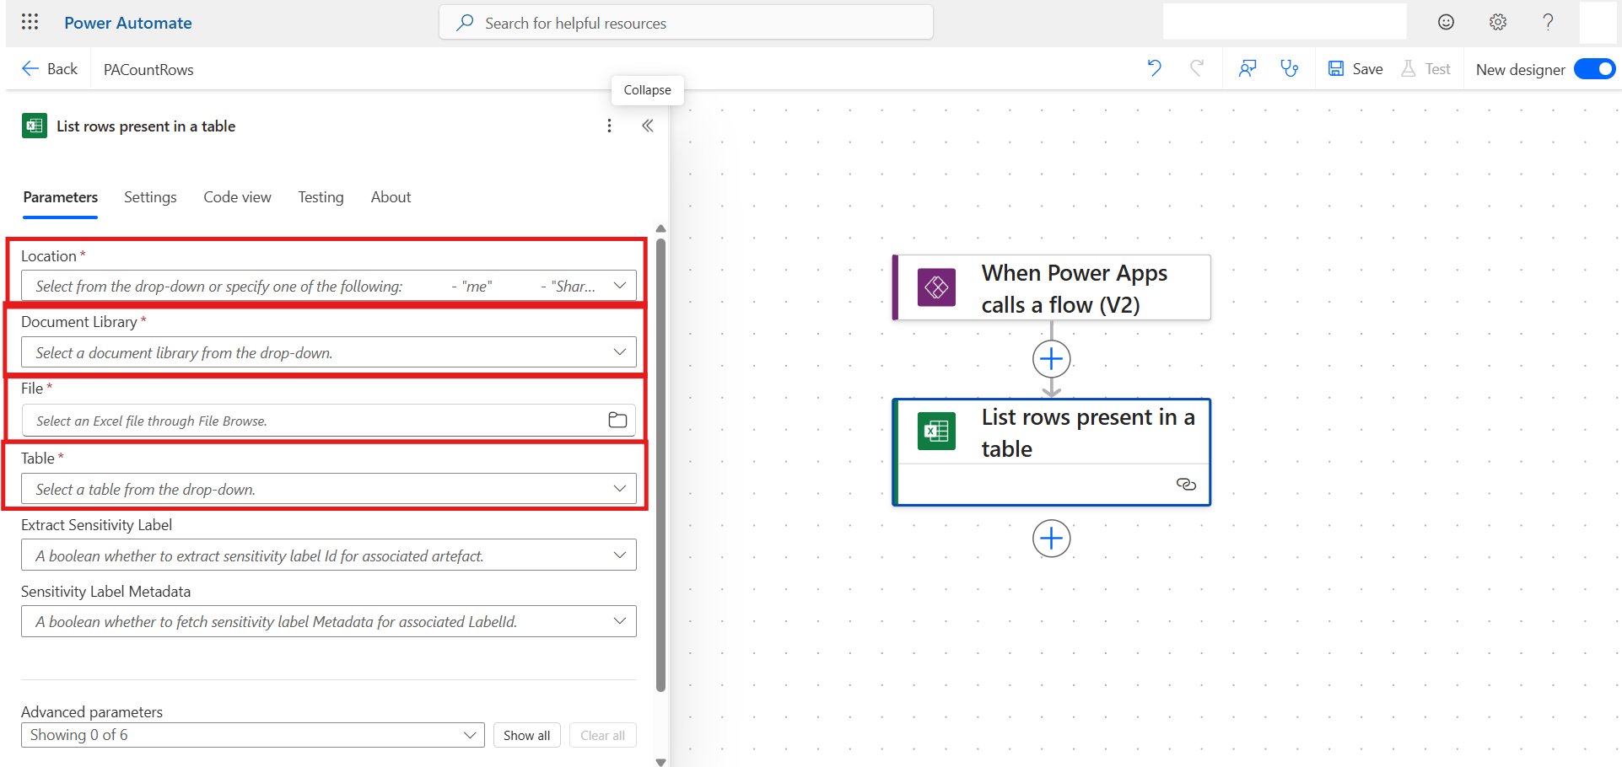Open the send feedback smiley icon

1446,22
